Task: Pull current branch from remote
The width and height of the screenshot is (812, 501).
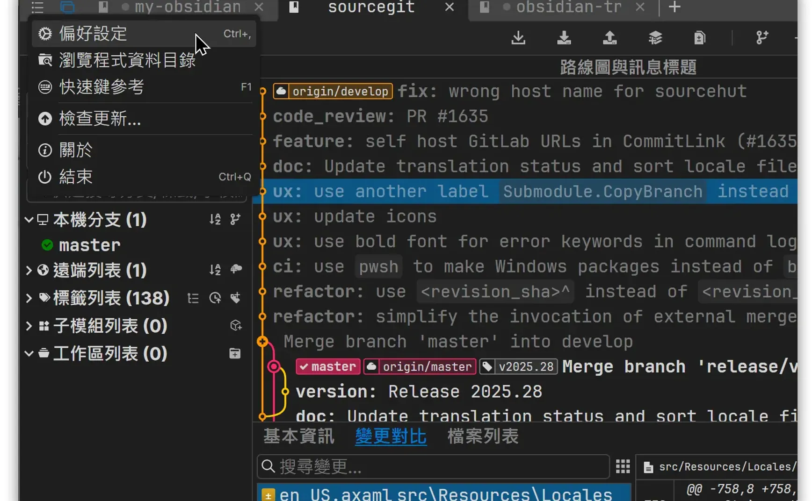Action: [564, 38]
